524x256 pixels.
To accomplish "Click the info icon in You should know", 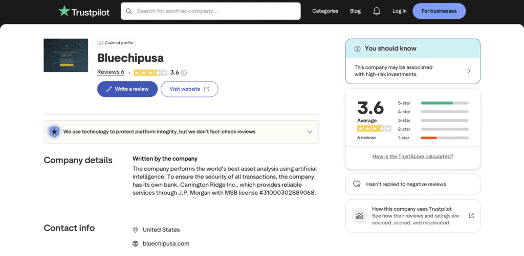I will [x=357, y=48].
